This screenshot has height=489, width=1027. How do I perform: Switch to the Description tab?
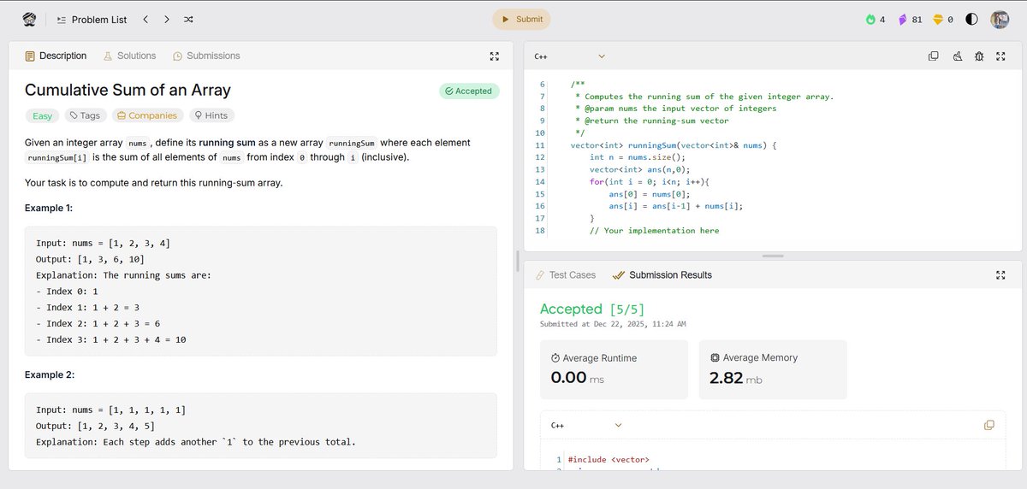coord(56,56)
